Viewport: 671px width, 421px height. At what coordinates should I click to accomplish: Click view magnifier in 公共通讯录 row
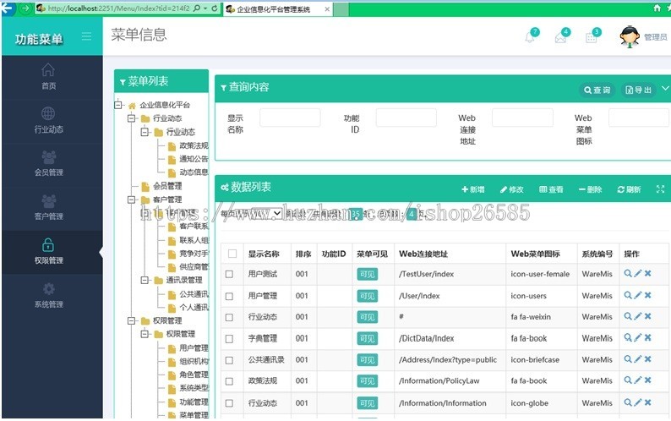pos(628,359)
